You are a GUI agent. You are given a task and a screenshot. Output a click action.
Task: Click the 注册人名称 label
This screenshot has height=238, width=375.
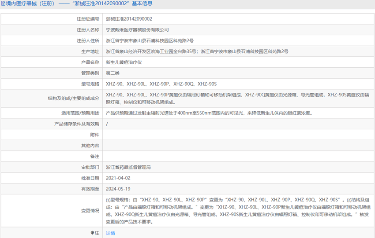88,30
